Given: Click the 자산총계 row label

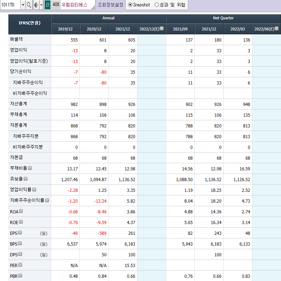Looking at the screenshot, I should [19, 104].
